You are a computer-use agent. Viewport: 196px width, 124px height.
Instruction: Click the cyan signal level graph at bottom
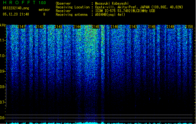pyautogui.click(x=99, y=123)
